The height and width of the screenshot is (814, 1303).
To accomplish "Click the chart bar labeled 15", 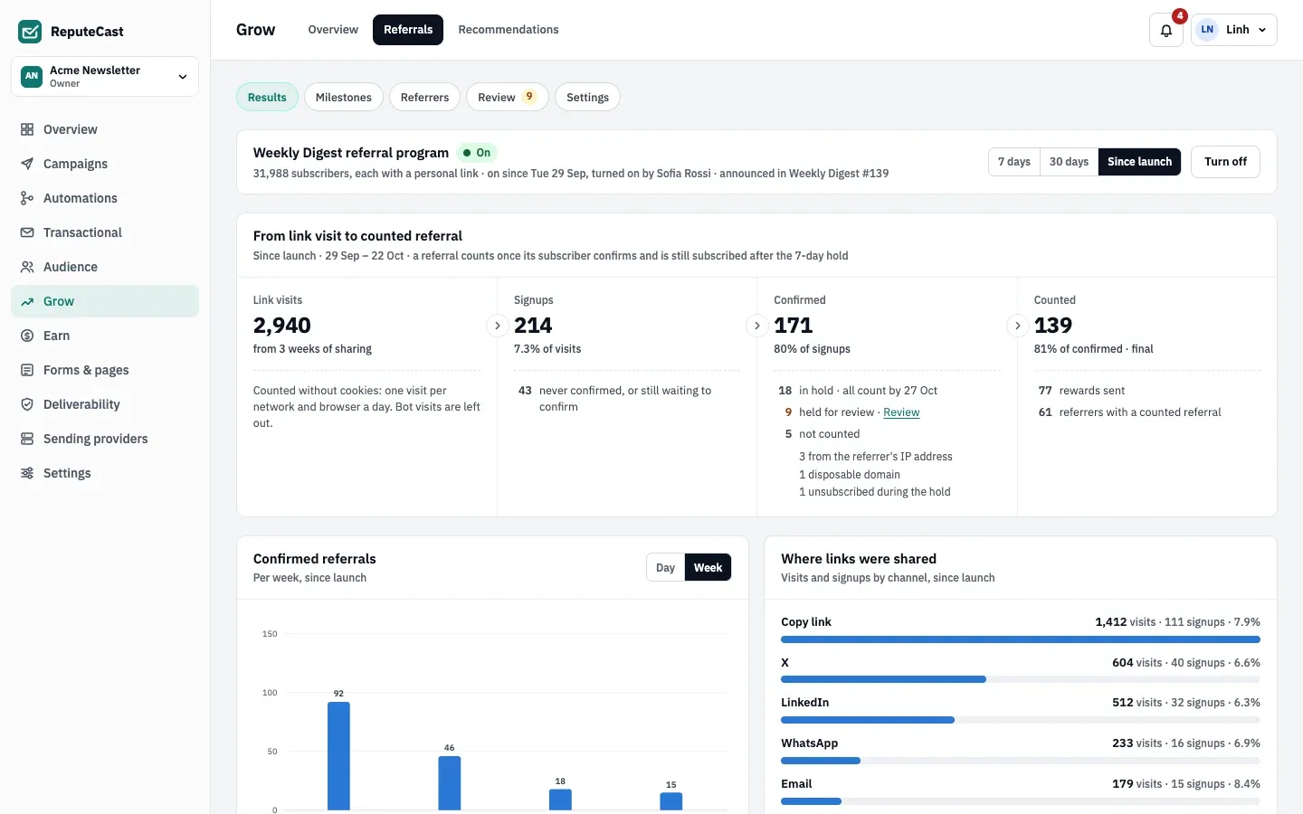I will tap(671, 801).
